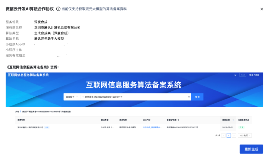
Task: Toggle the Aa大 font size button
Action: [243, 75]
